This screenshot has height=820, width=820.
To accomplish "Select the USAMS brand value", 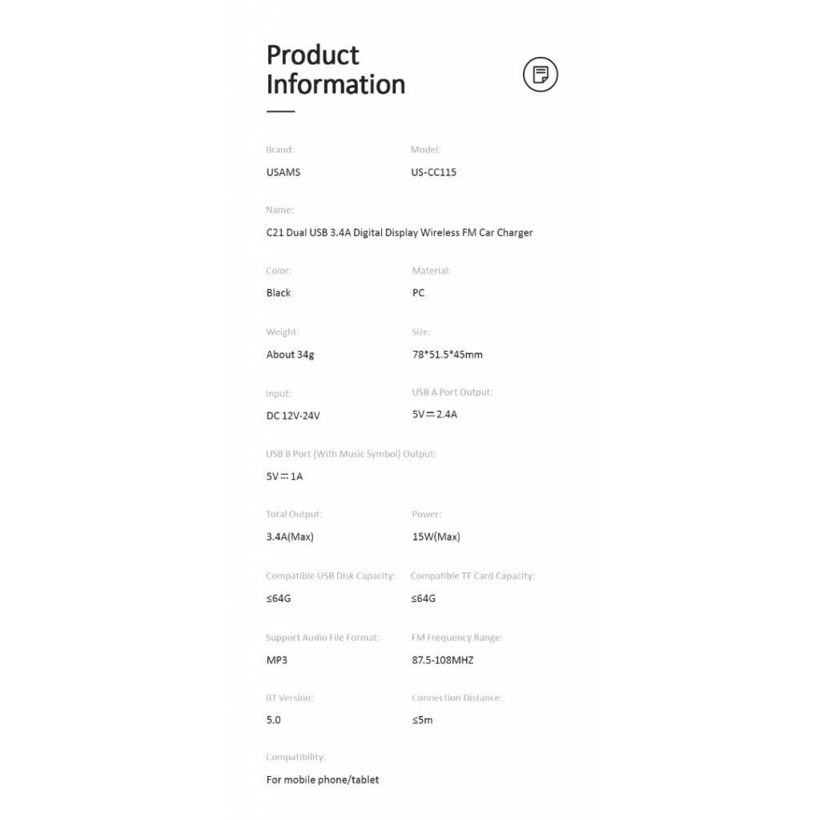I will [283, 172].
